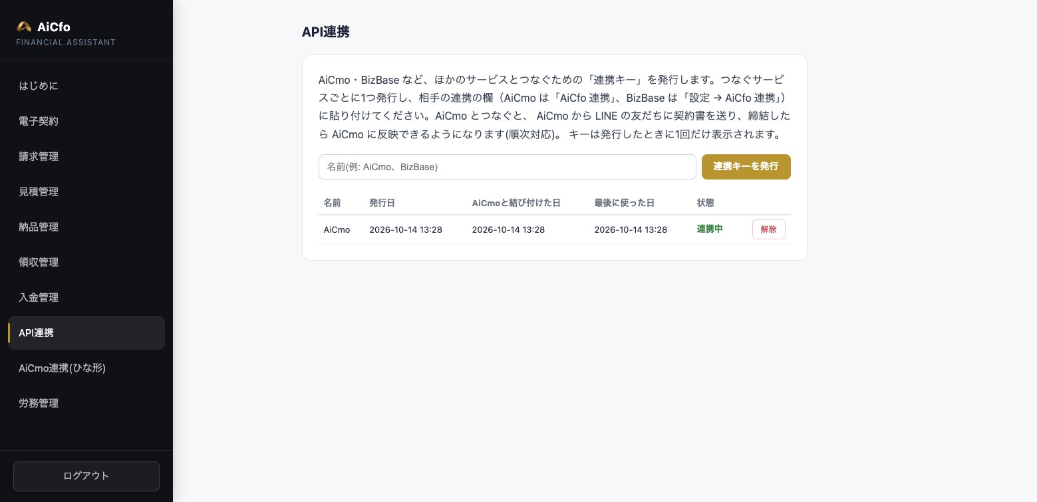Open 納品管理 section

pos(86,227)
